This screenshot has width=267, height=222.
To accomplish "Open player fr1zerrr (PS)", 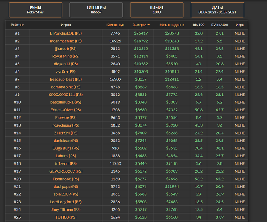I will [x=66, y=163].
